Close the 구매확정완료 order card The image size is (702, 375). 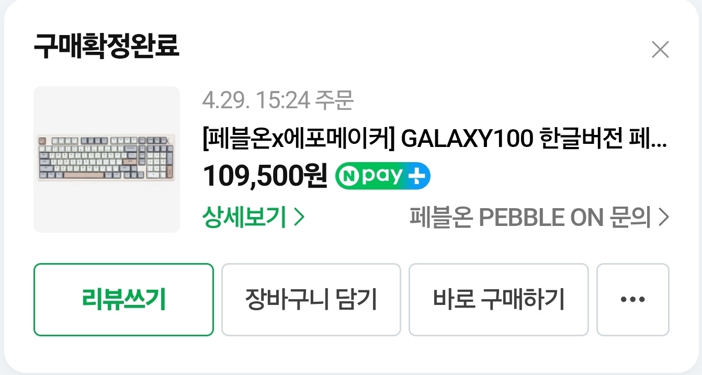click(x=660, y=50)
